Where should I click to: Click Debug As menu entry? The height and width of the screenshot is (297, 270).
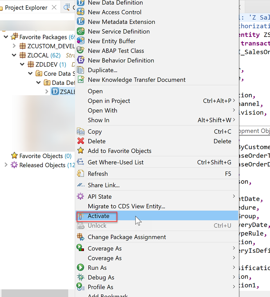tap(157, 277)
